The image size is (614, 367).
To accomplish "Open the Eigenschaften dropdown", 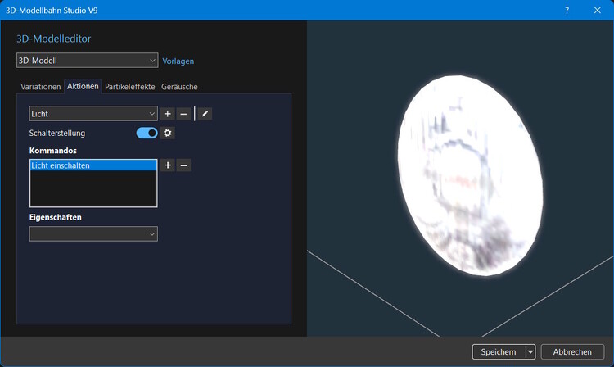I will click(x=93, y=233).
